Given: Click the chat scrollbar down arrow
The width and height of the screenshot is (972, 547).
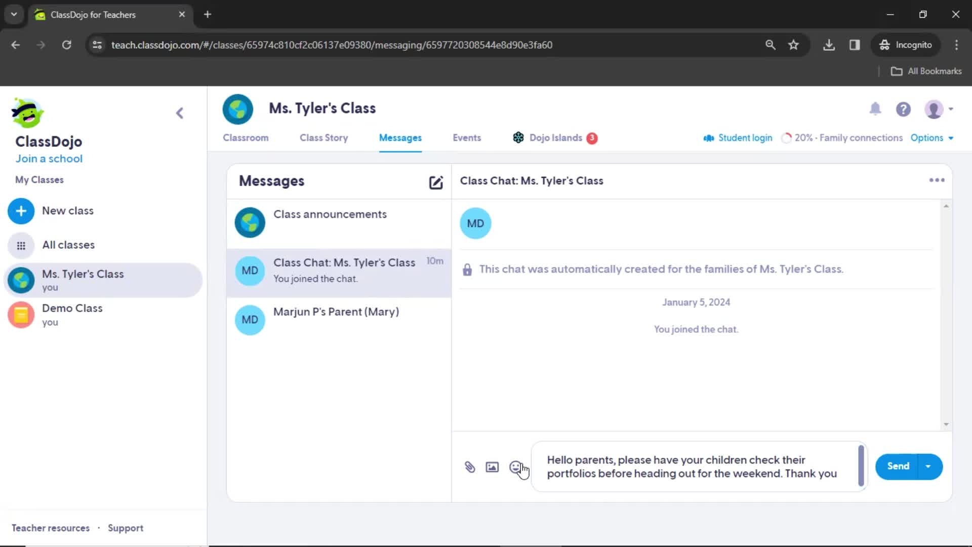Looking at the screenshot, I should (x=946, y=424).
